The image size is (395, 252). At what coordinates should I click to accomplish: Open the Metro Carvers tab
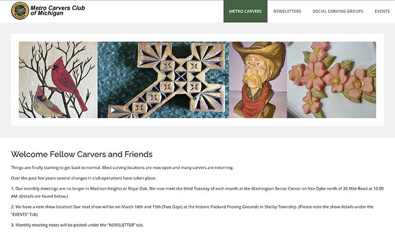(245, 11)
